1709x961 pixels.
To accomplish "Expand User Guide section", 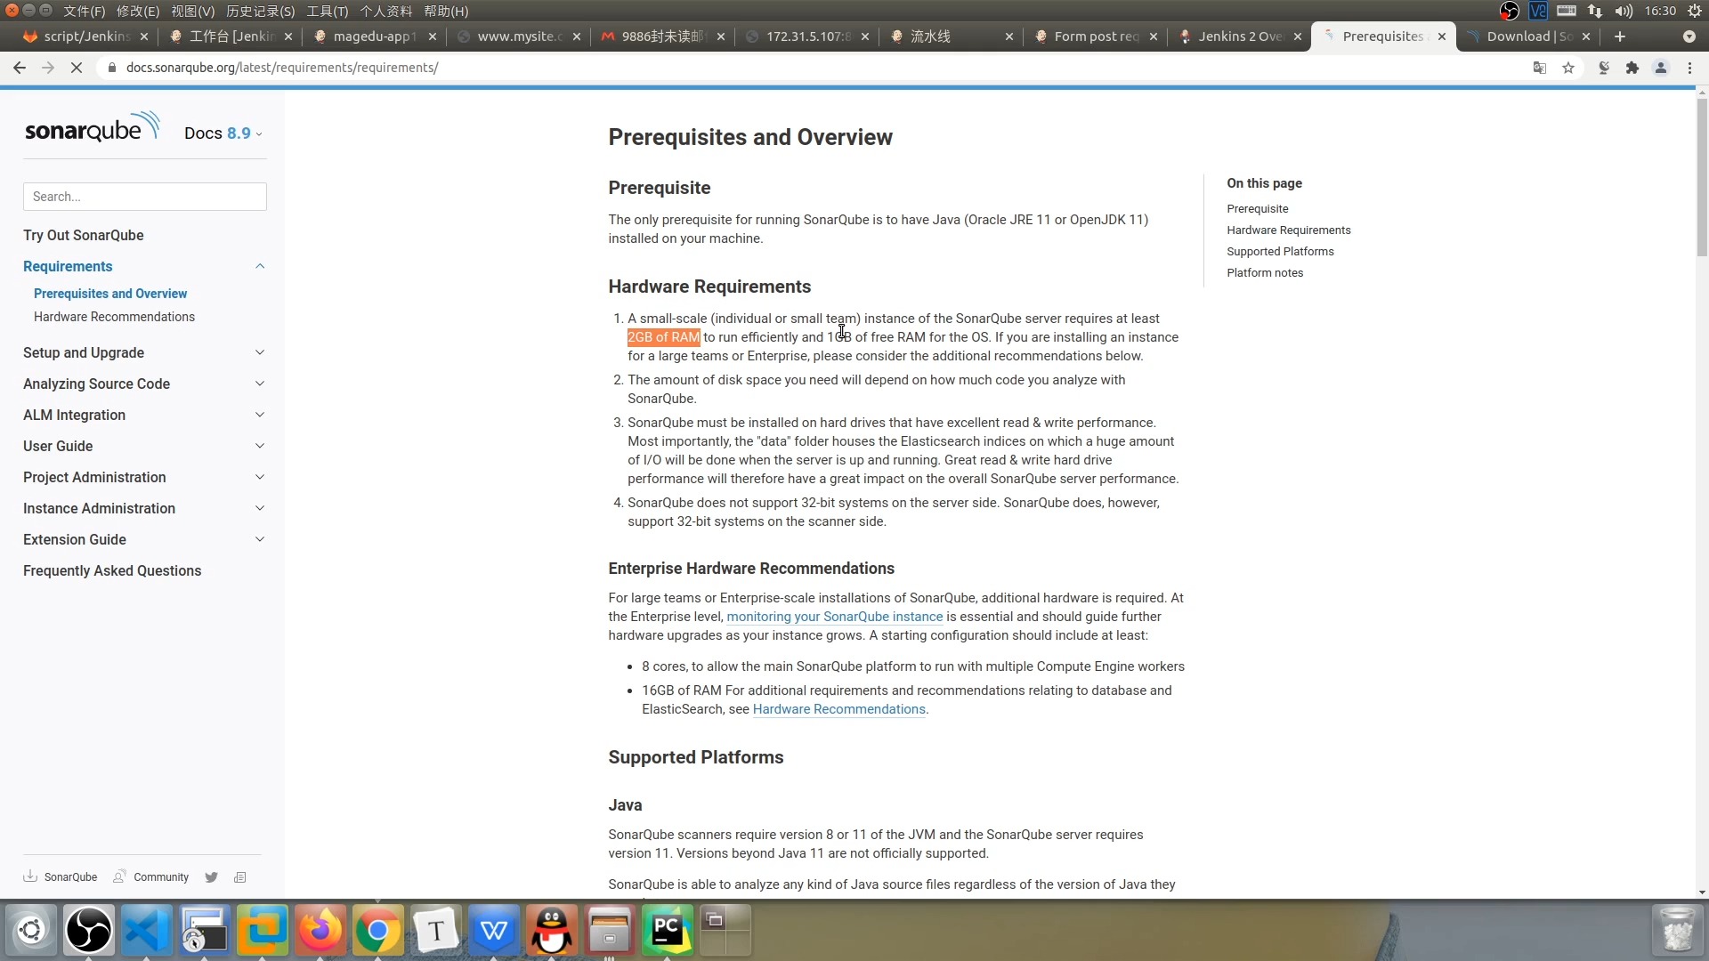I will tap(260, 446).
